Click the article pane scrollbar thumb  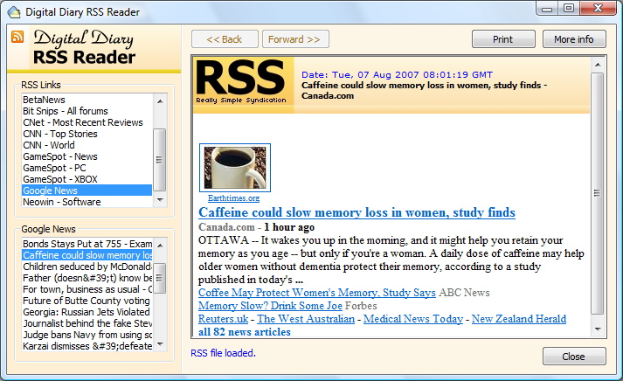click(x=598, y=193)
